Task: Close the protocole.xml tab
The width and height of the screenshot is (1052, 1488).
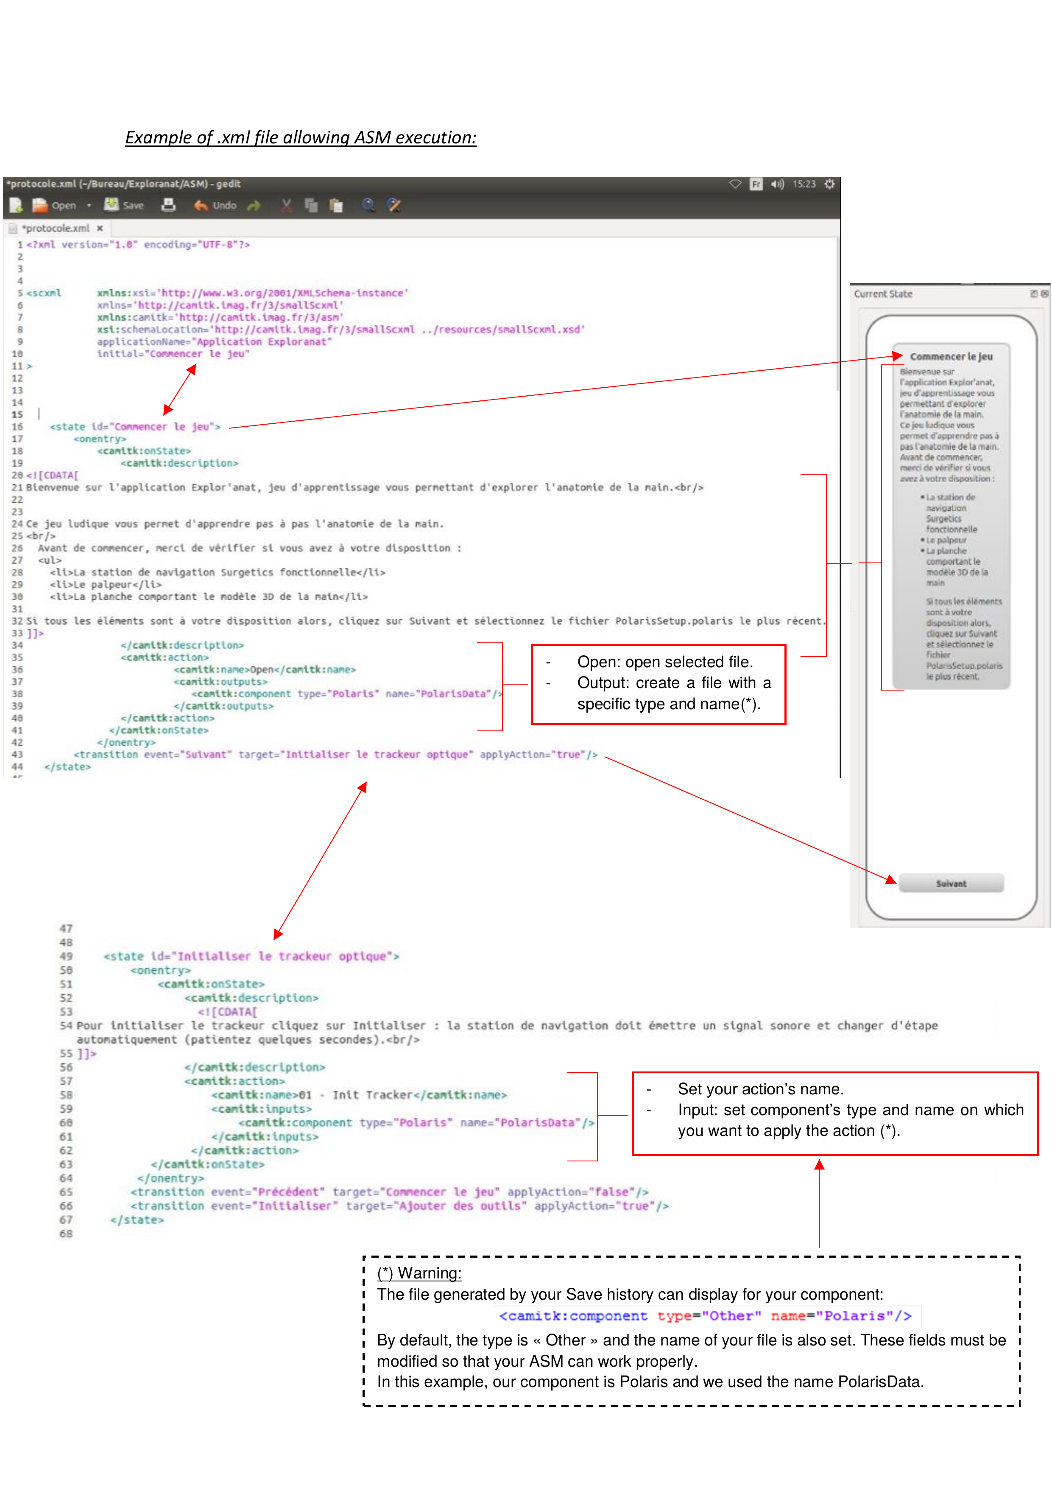Action: 100,228
